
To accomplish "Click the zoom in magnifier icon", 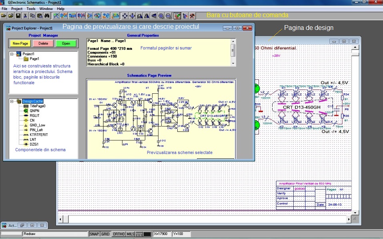I will [161, 16].
